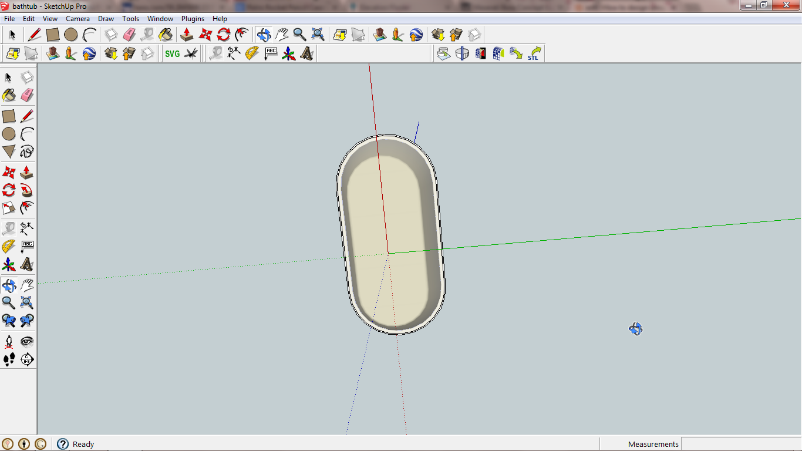Click the Next view icon in left palette

(27, 321)
